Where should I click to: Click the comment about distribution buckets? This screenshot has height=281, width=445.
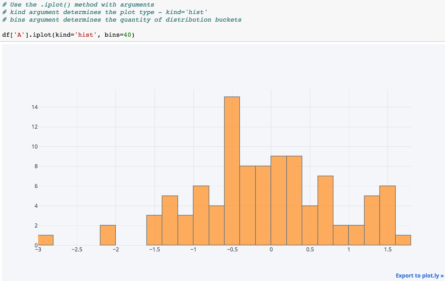121,20
